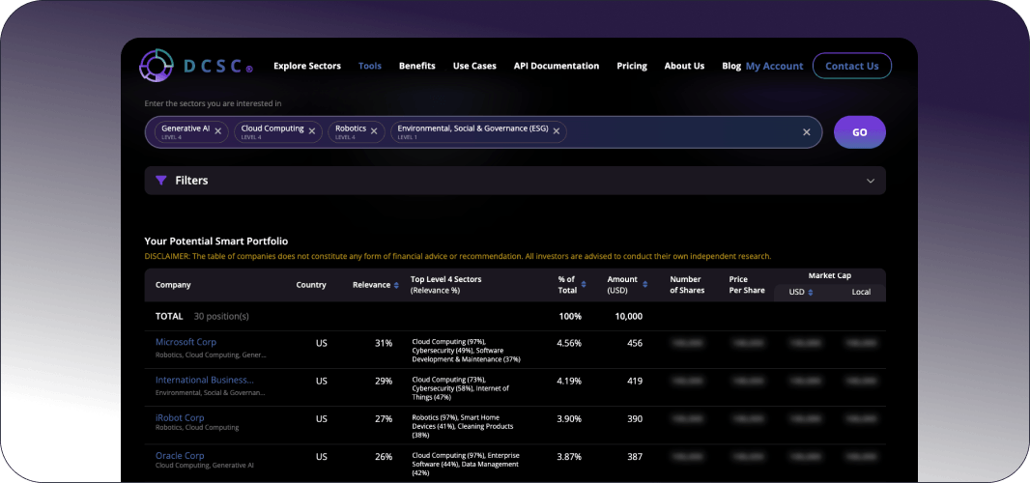Sort by Amount (USD) column arrows

pyautogui.click(x=645, y=285)
